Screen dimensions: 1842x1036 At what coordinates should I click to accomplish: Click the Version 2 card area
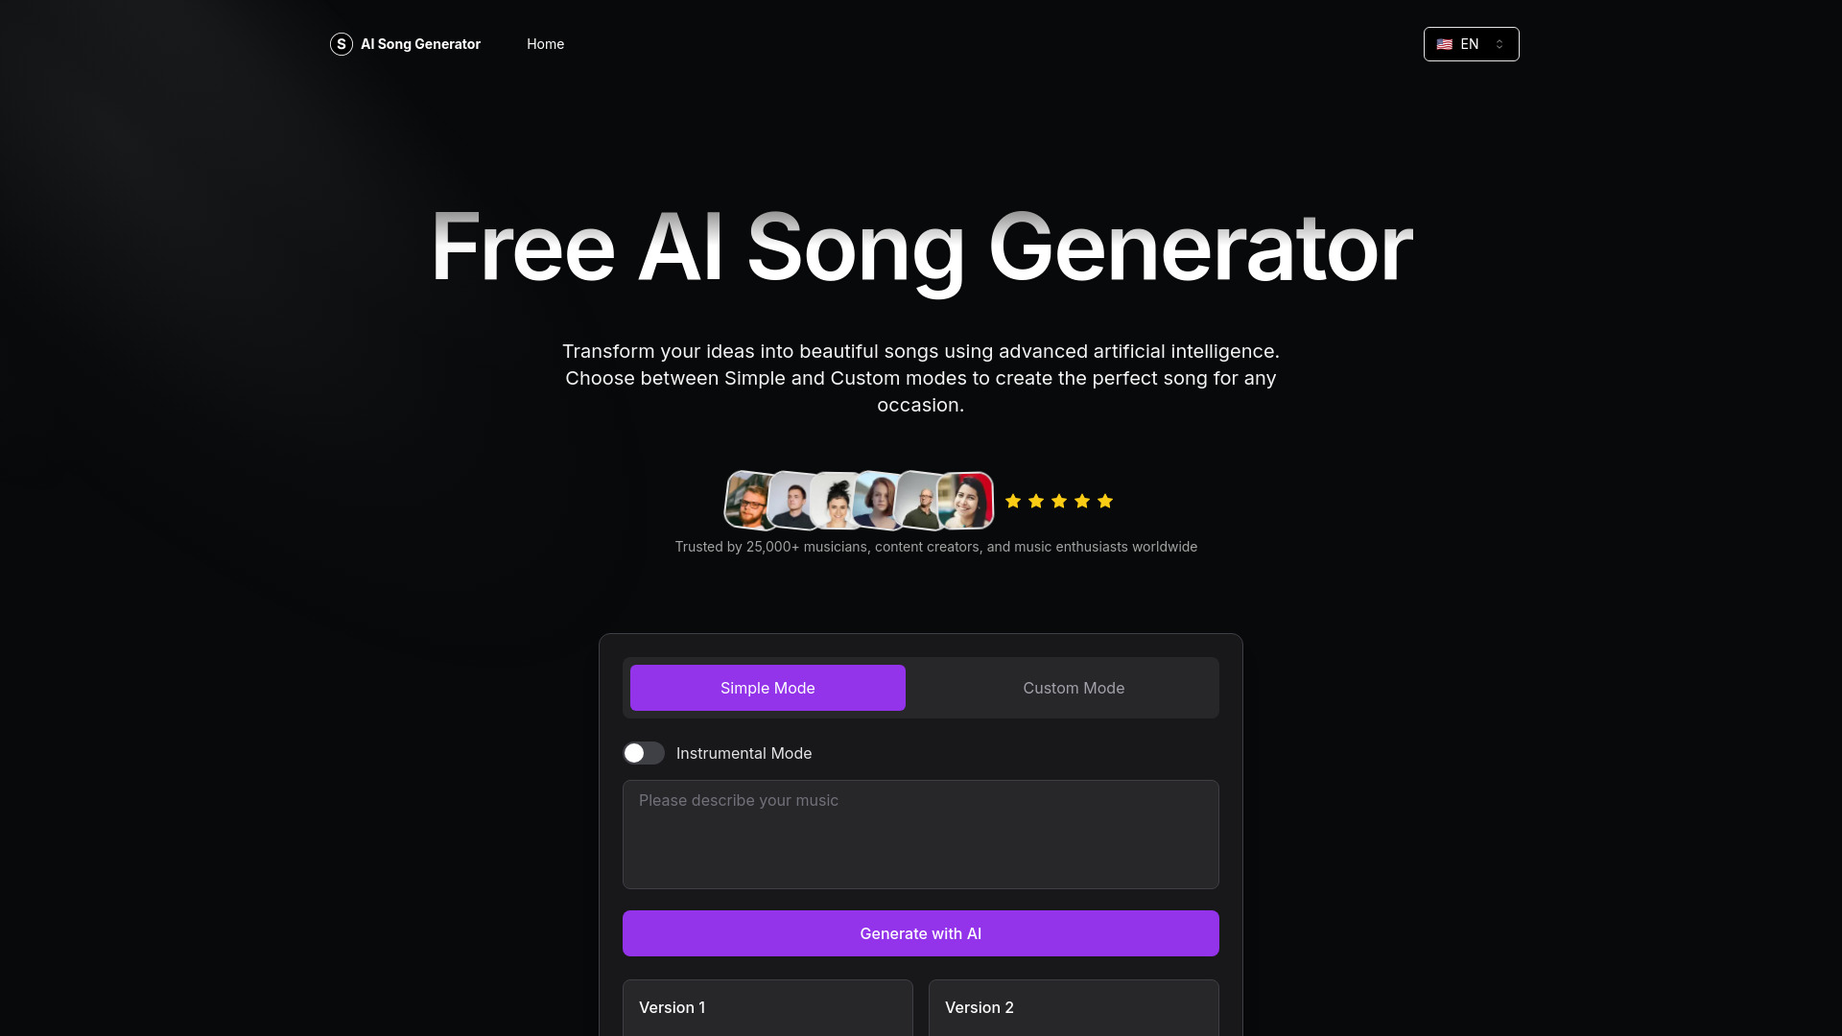1074,1007
